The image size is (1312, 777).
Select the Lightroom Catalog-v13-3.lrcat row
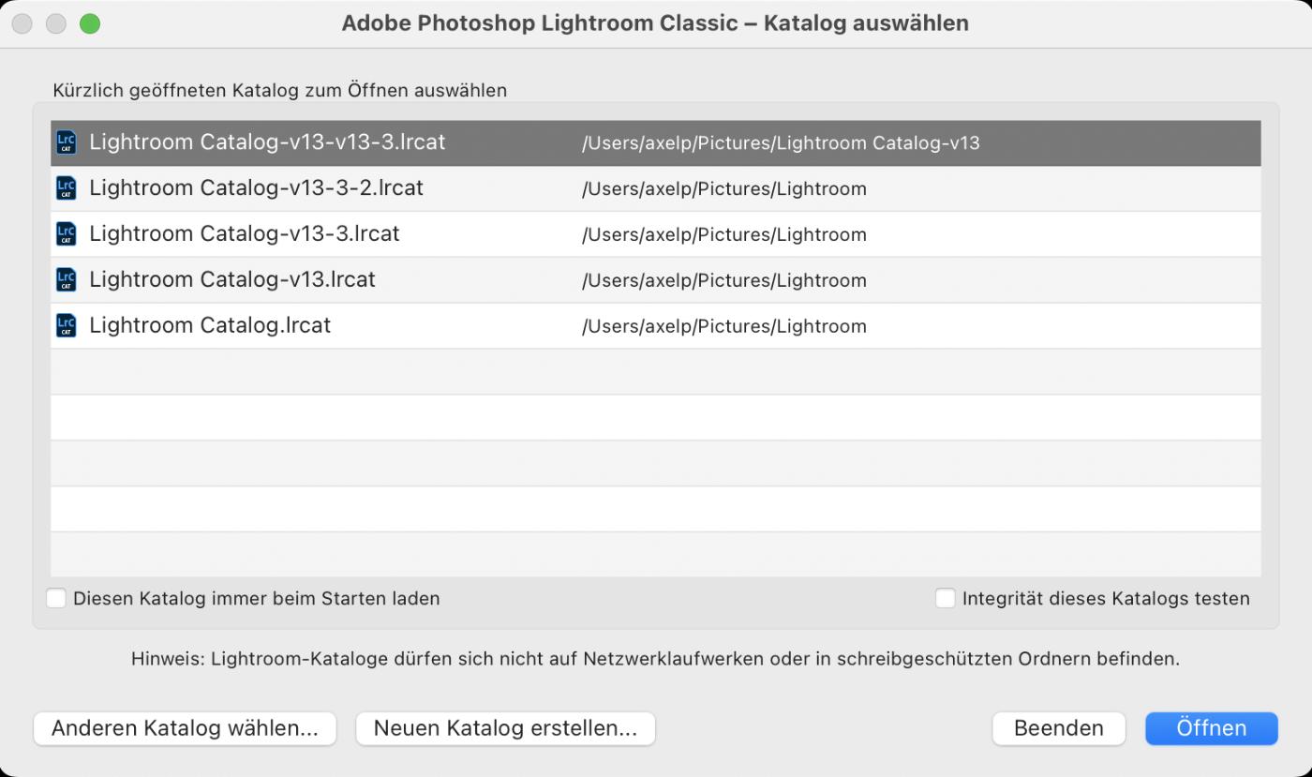pyautogui.click(x=655, y=234)
